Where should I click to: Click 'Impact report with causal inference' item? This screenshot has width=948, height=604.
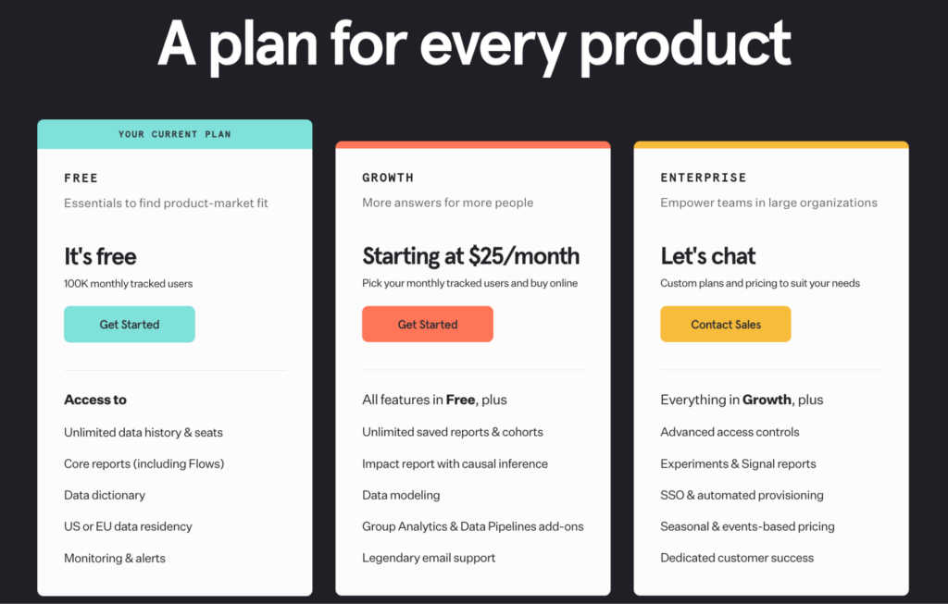point(455,464)
